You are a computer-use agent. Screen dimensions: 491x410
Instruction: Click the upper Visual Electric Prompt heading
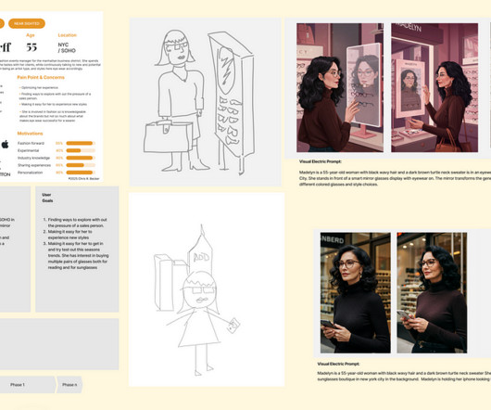tap(320, 161)
